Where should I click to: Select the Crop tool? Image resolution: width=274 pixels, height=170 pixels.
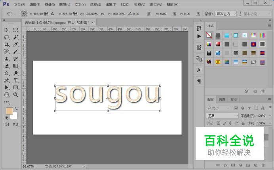point(6,44)
